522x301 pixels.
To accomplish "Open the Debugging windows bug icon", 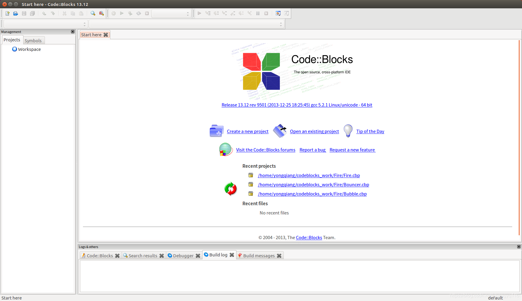I will [x=278, y=13].
